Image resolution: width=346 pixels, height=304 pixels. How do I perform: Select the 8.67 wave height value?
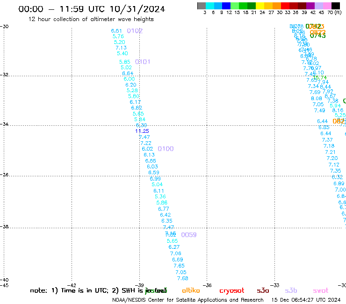point(330,96)
